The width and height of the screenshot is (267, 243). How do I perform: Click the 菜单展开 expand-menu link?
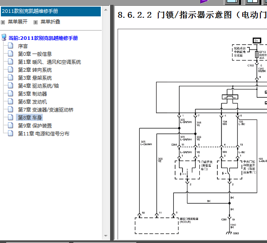tap(18, 22)
